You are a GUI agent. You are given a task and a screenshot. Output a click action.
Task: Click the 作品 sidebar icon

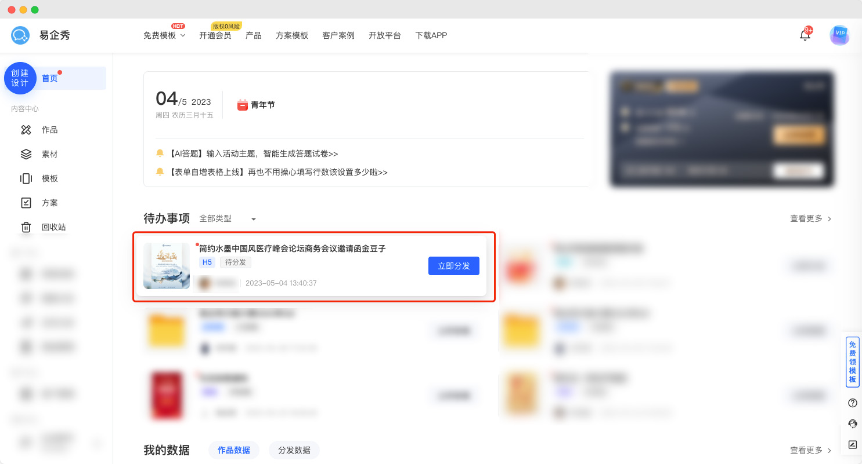click(26, 130)
